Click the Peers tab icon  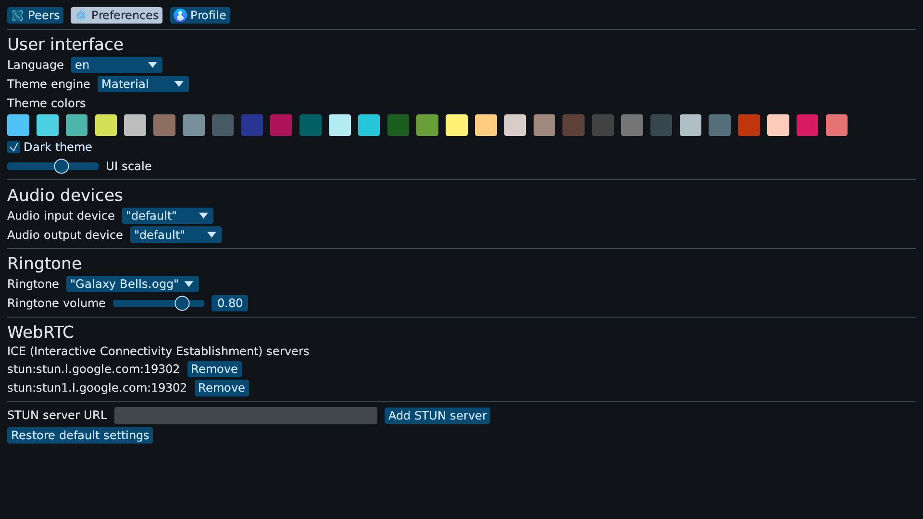point(18,15)
